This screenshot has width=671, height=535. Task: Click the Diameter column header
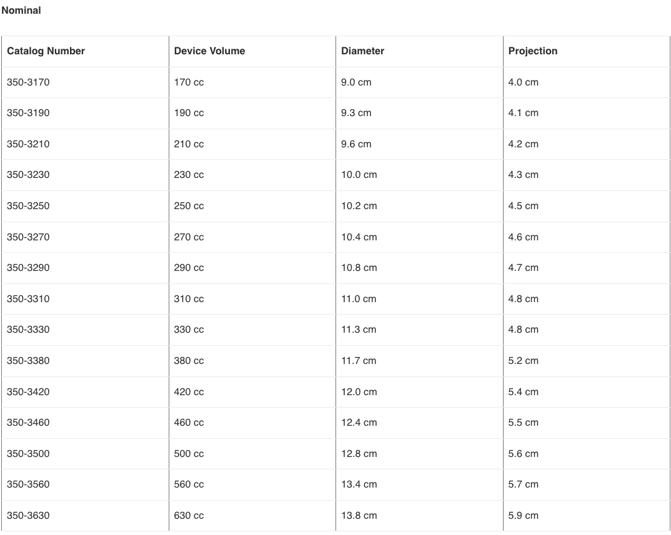coord(362,51)
